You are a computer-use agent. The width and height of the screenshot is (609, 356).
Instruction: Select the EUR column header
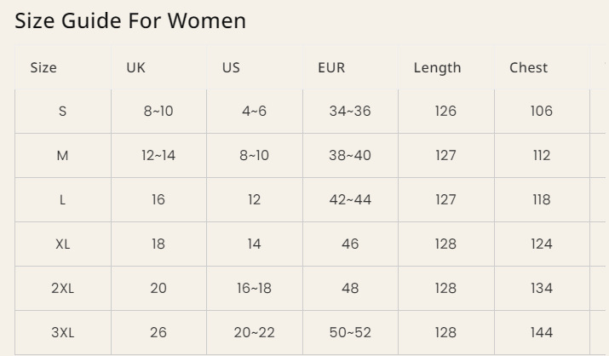point(331,68)
